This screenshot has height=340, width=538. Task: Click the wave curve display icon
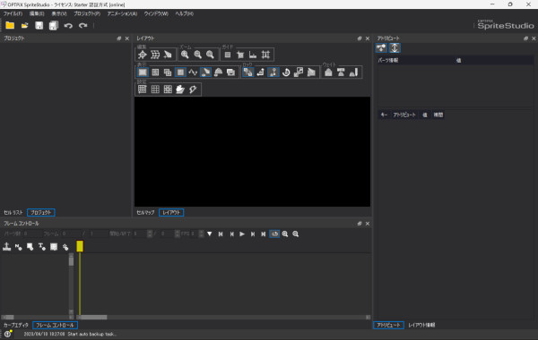pos(193,72)
